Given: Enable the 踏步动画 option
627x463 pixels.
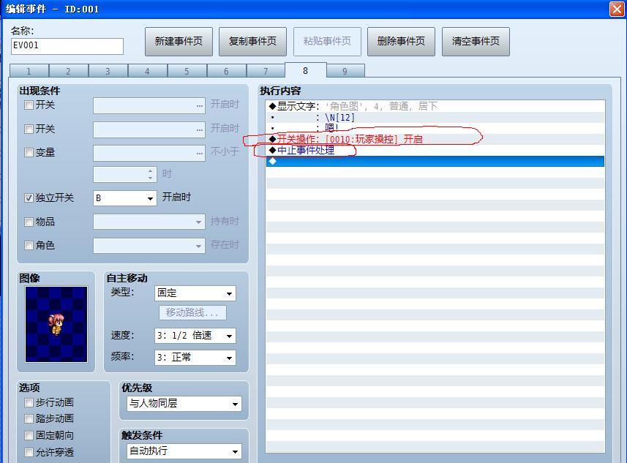Looking at the screenshot, I should pyautogui.click(x=29, y=418).
